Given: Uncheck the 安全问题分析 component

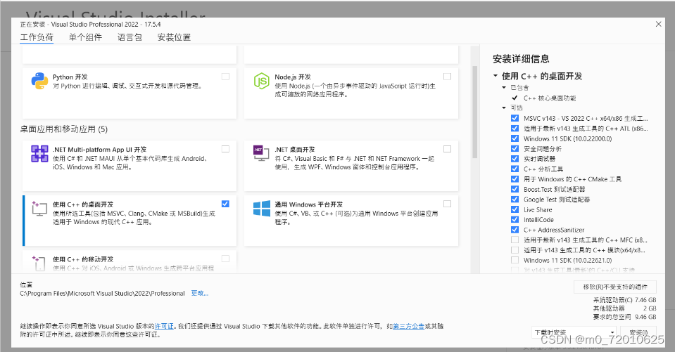Looking at the screenshot, I should (x=515, y=148).
